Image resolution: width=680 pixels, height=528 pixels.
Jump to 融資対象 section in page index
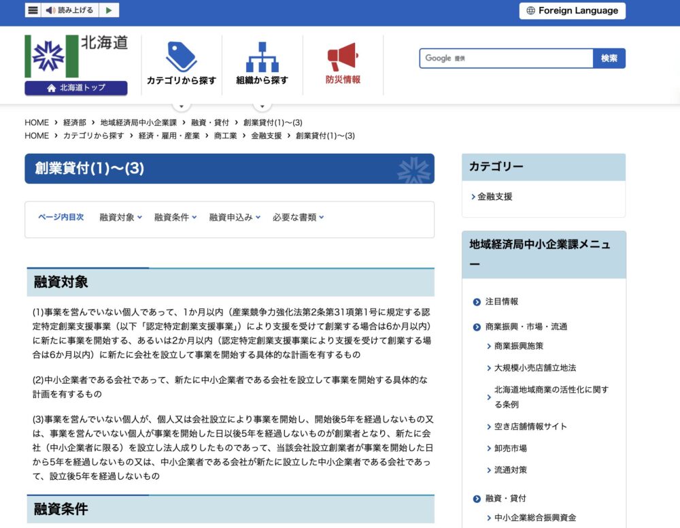click(120, 218)
